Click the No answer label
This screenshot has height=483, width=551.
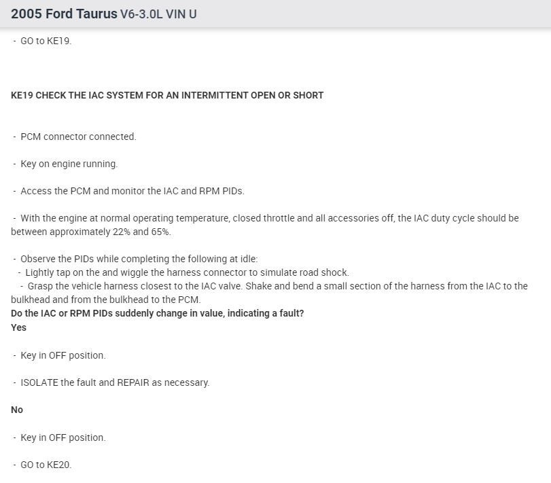[x=17, y=410]
